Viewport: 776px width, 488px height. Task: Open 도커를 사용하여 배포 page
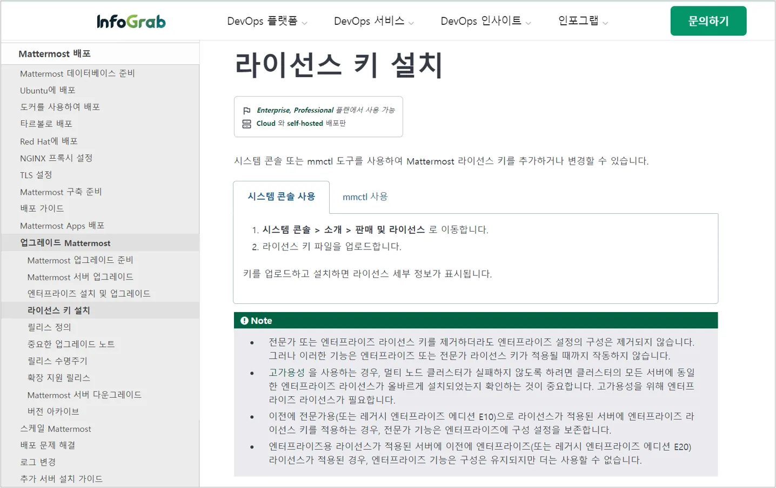click(x=60, y=107)
